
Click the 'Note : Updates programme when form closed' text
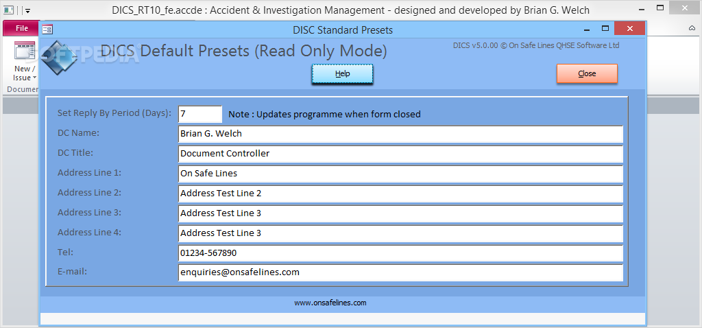point(324,115)
